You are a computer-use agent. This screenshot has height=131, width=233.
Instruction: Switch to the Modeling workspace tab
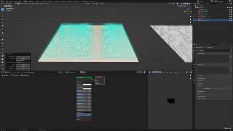pos(31,1)
